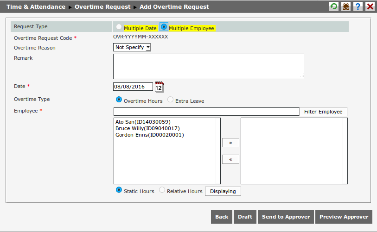
Task: Select the Multiple Date radio button
Action: 119,27
